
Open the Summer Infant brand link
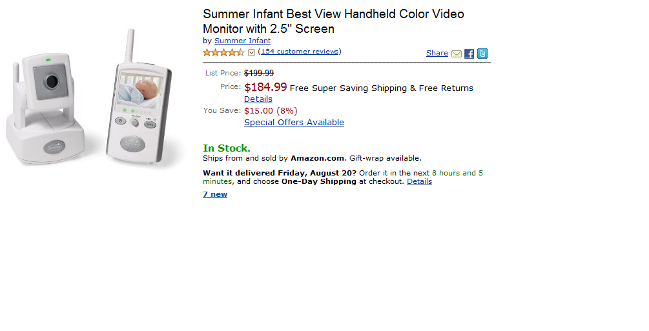pos(242,41)
